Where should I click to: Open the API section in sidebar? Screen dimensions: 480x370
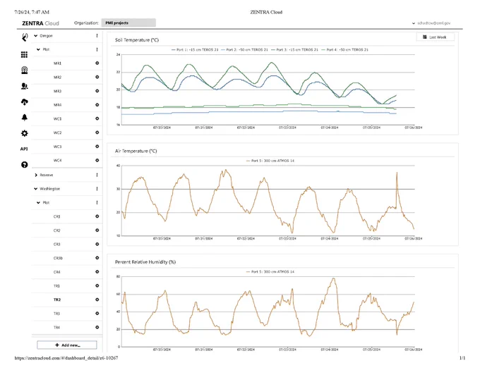pyautogui.click(x=24, y=149)
